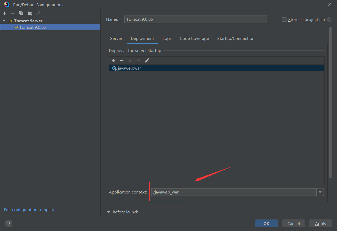Confirm with the OK button
337x231 pixels.
266,223
